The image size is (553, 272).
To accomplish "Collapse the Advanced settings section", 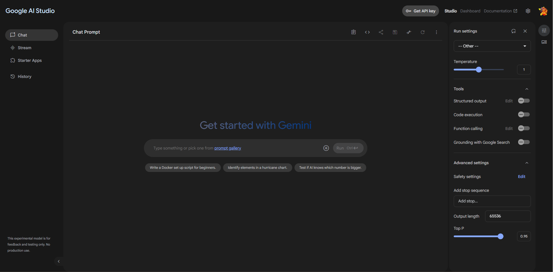I will point(527,163).
